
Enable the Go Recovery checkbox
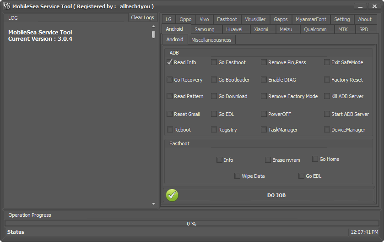click(169, 80)
